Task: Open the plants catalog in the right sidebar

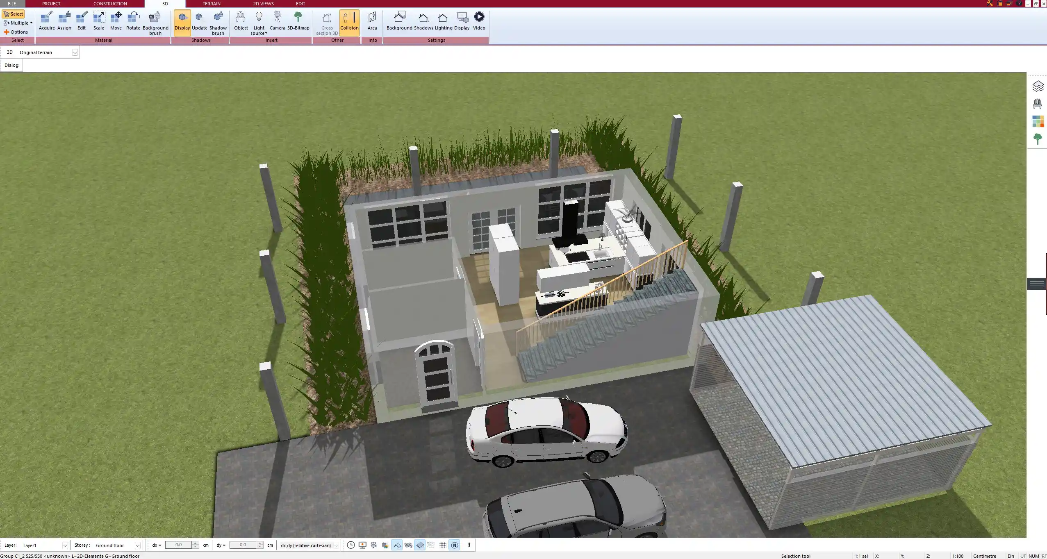Action: (1038, 139)
